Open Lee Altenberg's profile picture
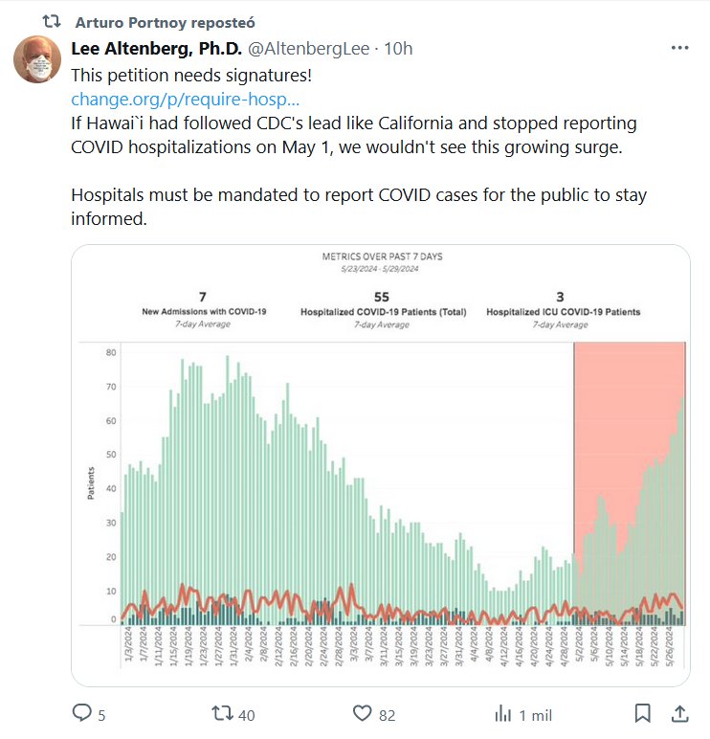The height and width of the screenshot is (739, 710). tap(37, 58)
